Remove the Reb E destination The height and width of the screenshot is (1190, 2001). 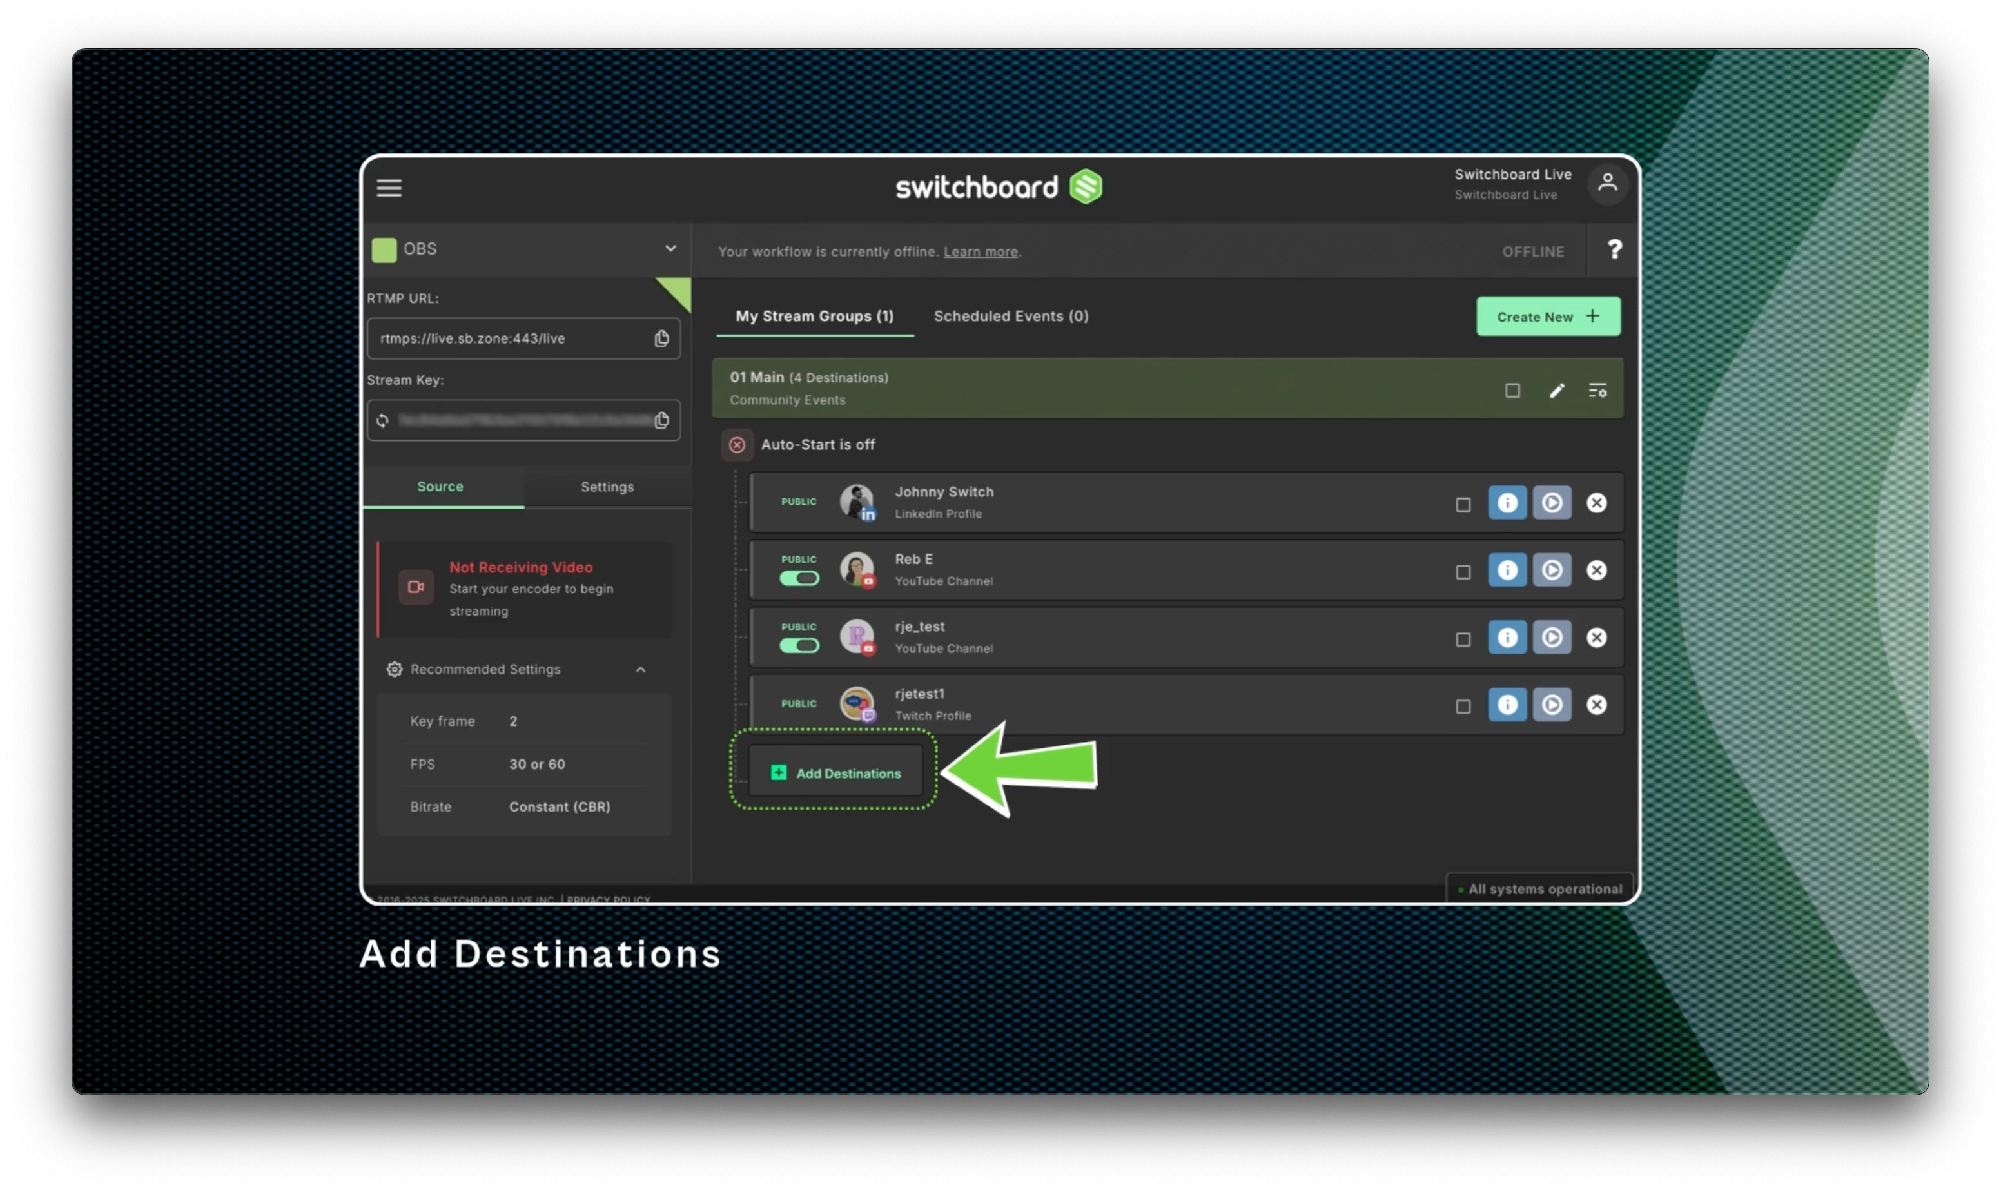pyautogui.click(x=1596, y=570)
